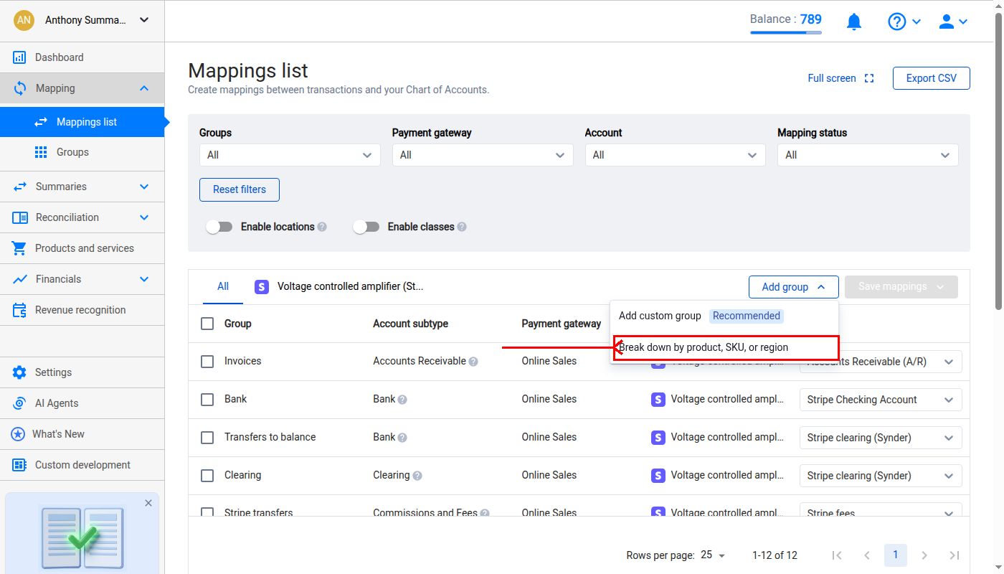Viewport: 1004px width, 574px height.
Task: Click the Account subtype column header
Action: (x=410, y=324)
